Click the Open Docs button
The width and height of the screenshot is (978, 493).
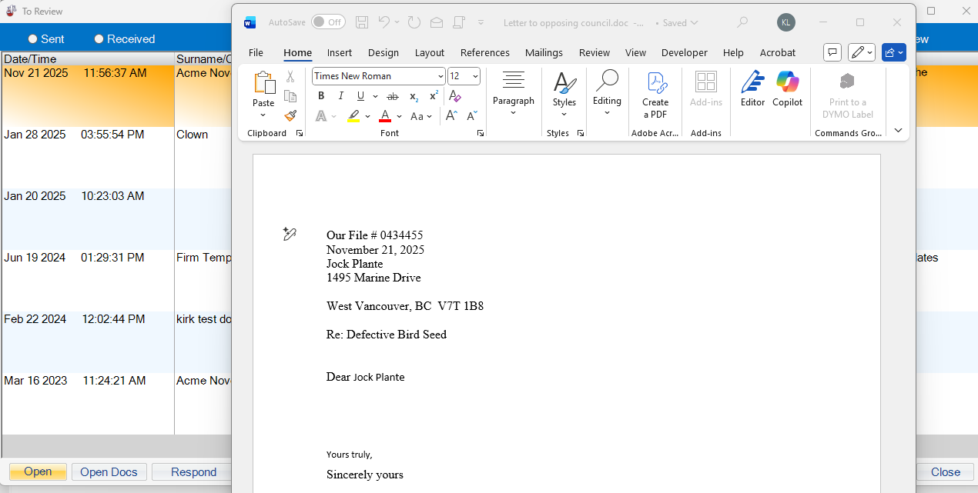point(109,472)
